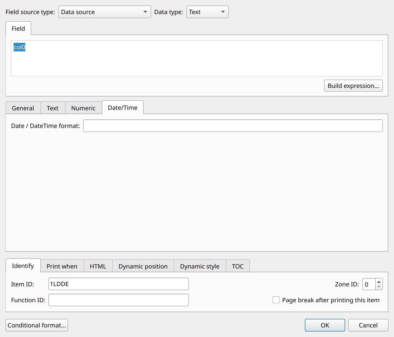Click the Function ID input field
Image resolution: width=394 pixels, height=337 pixels.
point(119,300)
